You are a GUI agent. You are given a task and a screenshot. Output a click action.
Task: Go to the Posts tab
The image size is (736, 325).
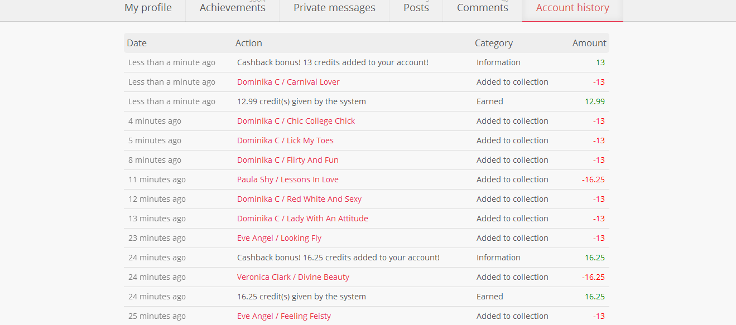click(x=416, y=9)
